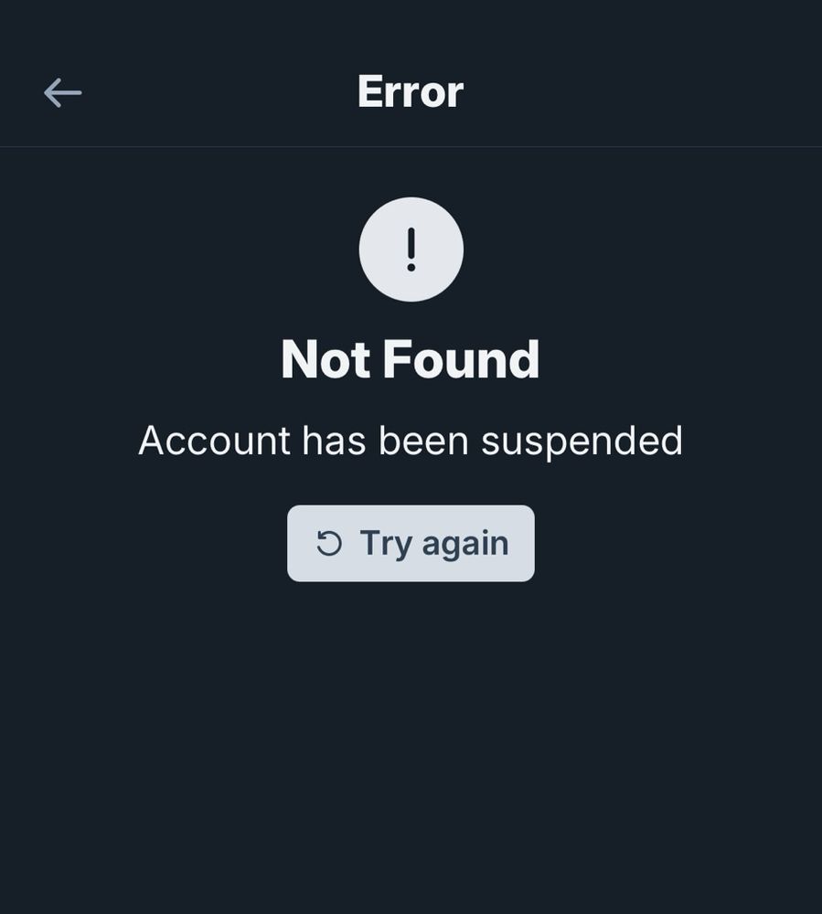This screenshot has height=914, width=822.
Task: Click the Account has been suspended message
Action: pos(411,441)
